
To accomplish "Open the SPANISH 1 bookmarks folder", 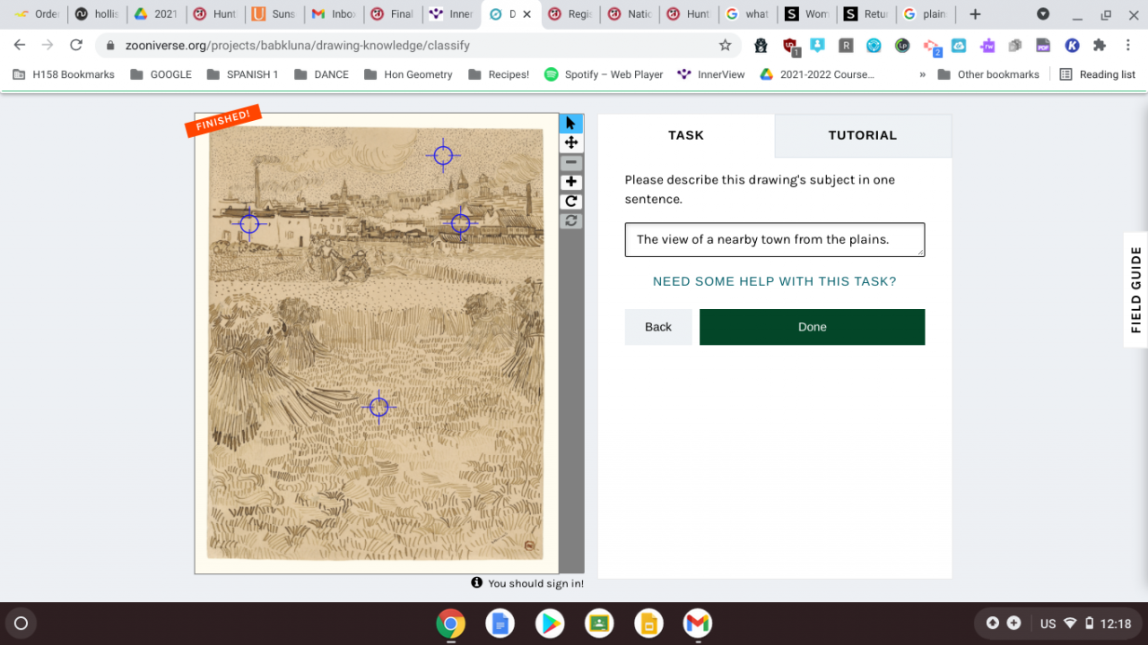I will 242,74.
